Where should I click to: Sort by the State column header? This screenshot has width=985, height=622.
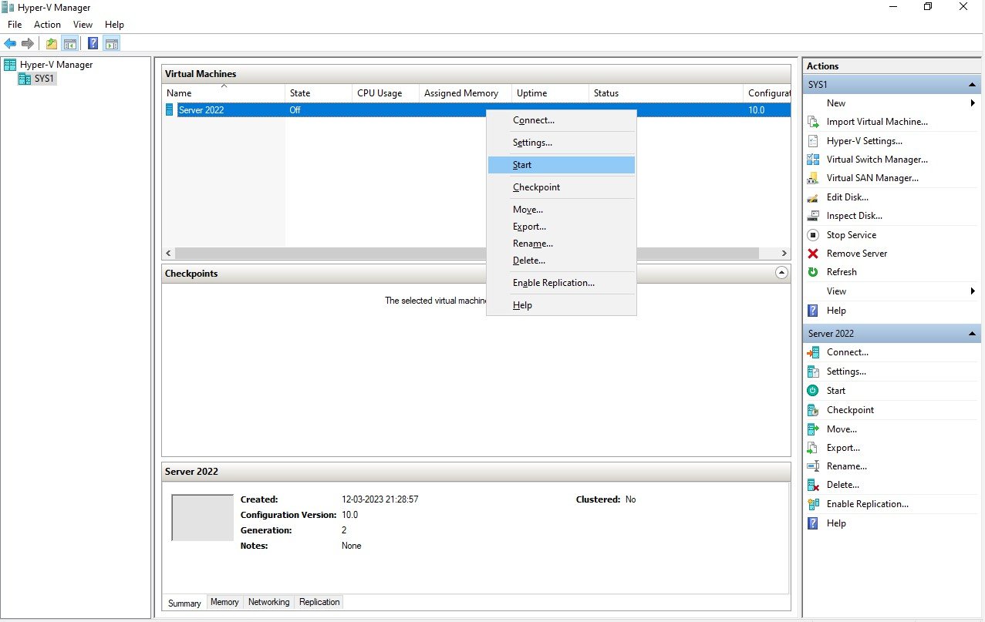[x=319, y=93]
